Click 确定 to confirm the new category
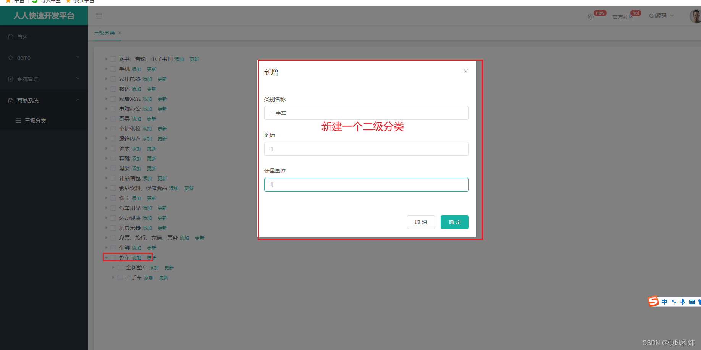 click(x=455, y=222)
